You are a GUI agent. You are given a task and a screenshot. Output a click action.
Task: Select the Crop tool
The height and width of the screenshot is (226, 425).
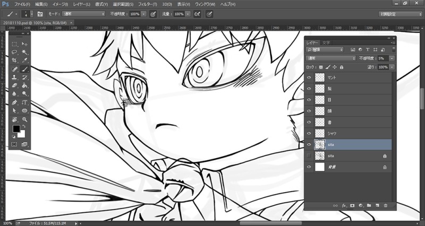(15, 60)
